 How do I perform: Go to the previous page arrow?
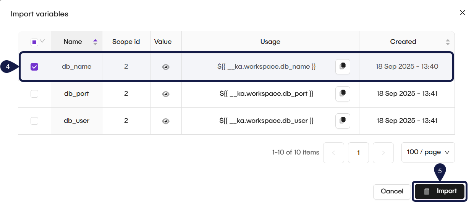tap(333, 153)
